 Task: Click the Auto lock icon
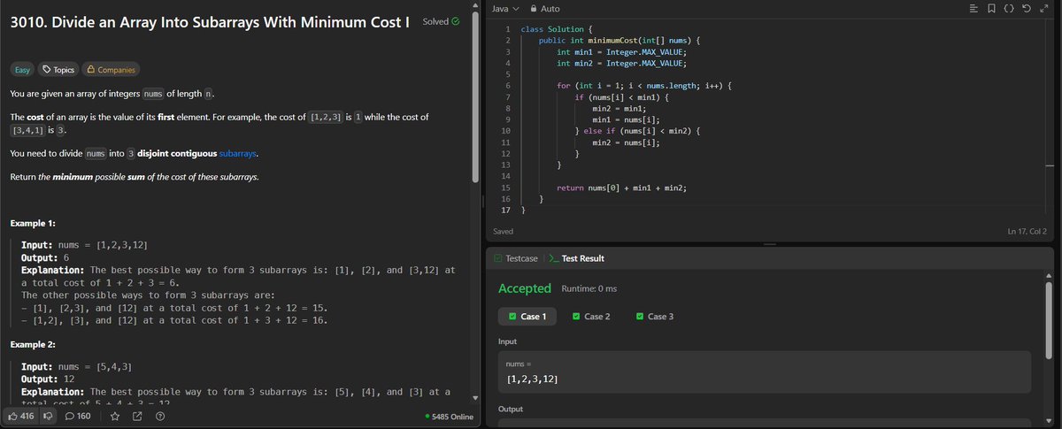click(533, 8)
